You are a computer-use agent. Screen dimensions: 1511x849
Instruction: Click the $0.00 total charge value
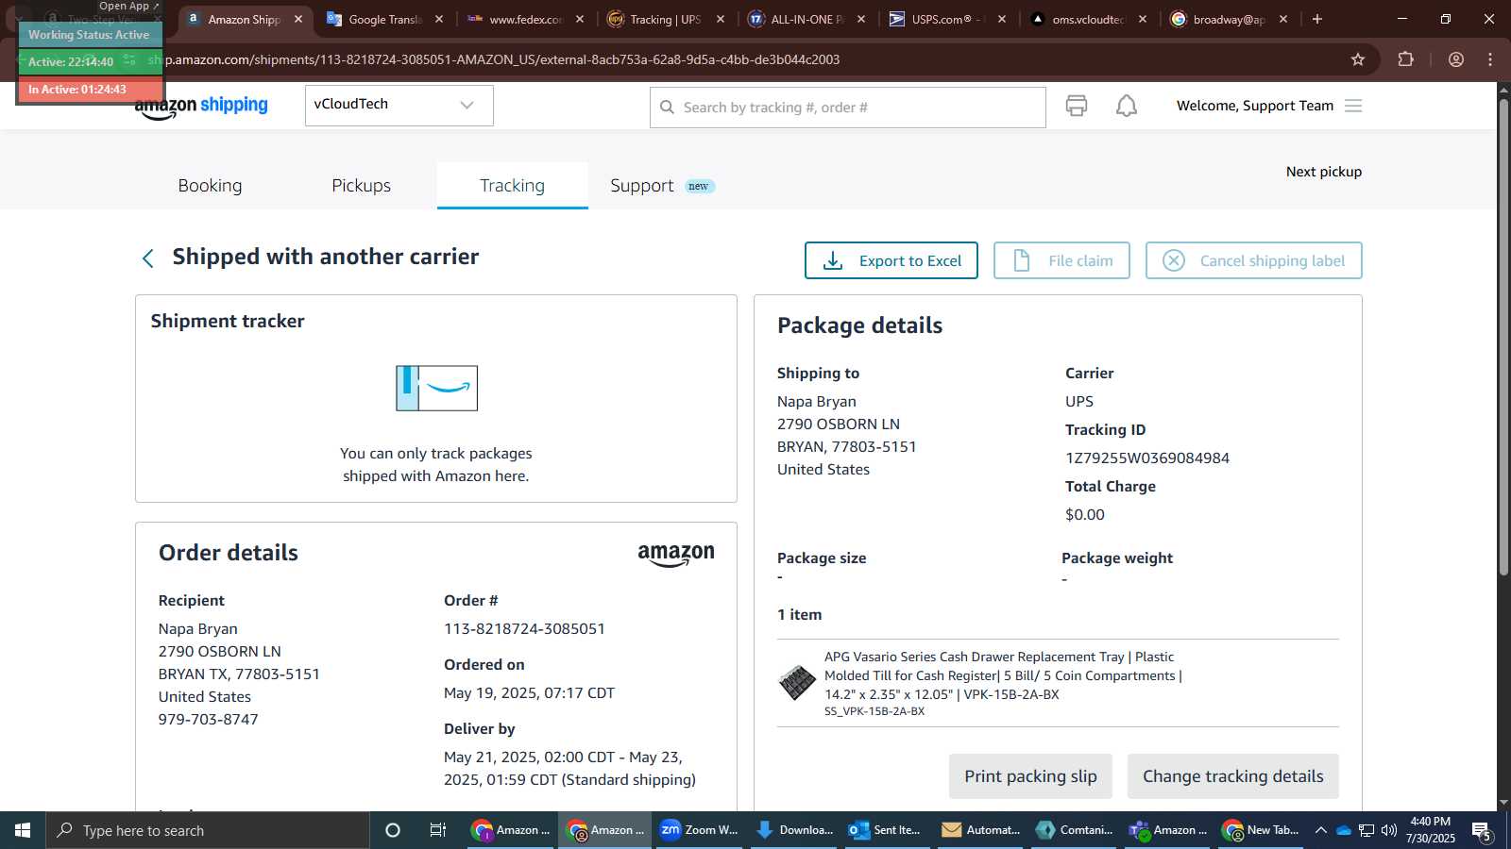[x=1085, y=515]
